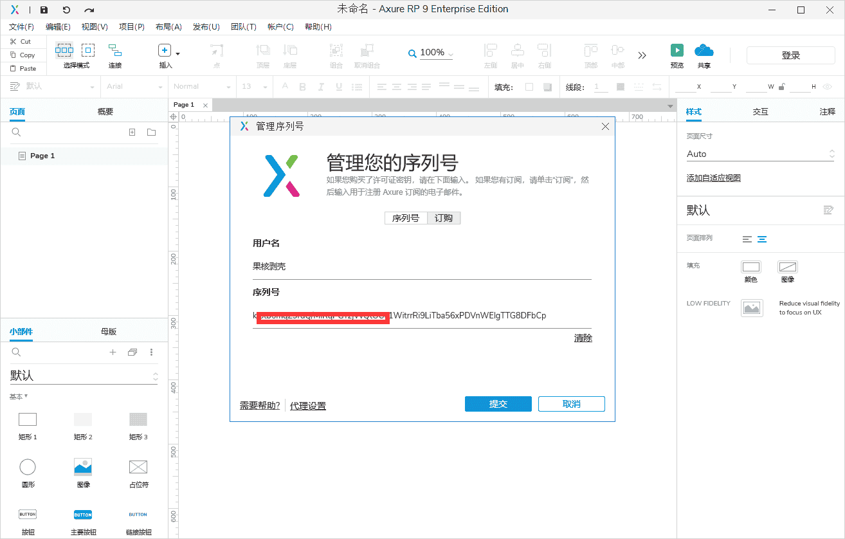Click the Share (共享) cloud icon

[x=704, y=51]
